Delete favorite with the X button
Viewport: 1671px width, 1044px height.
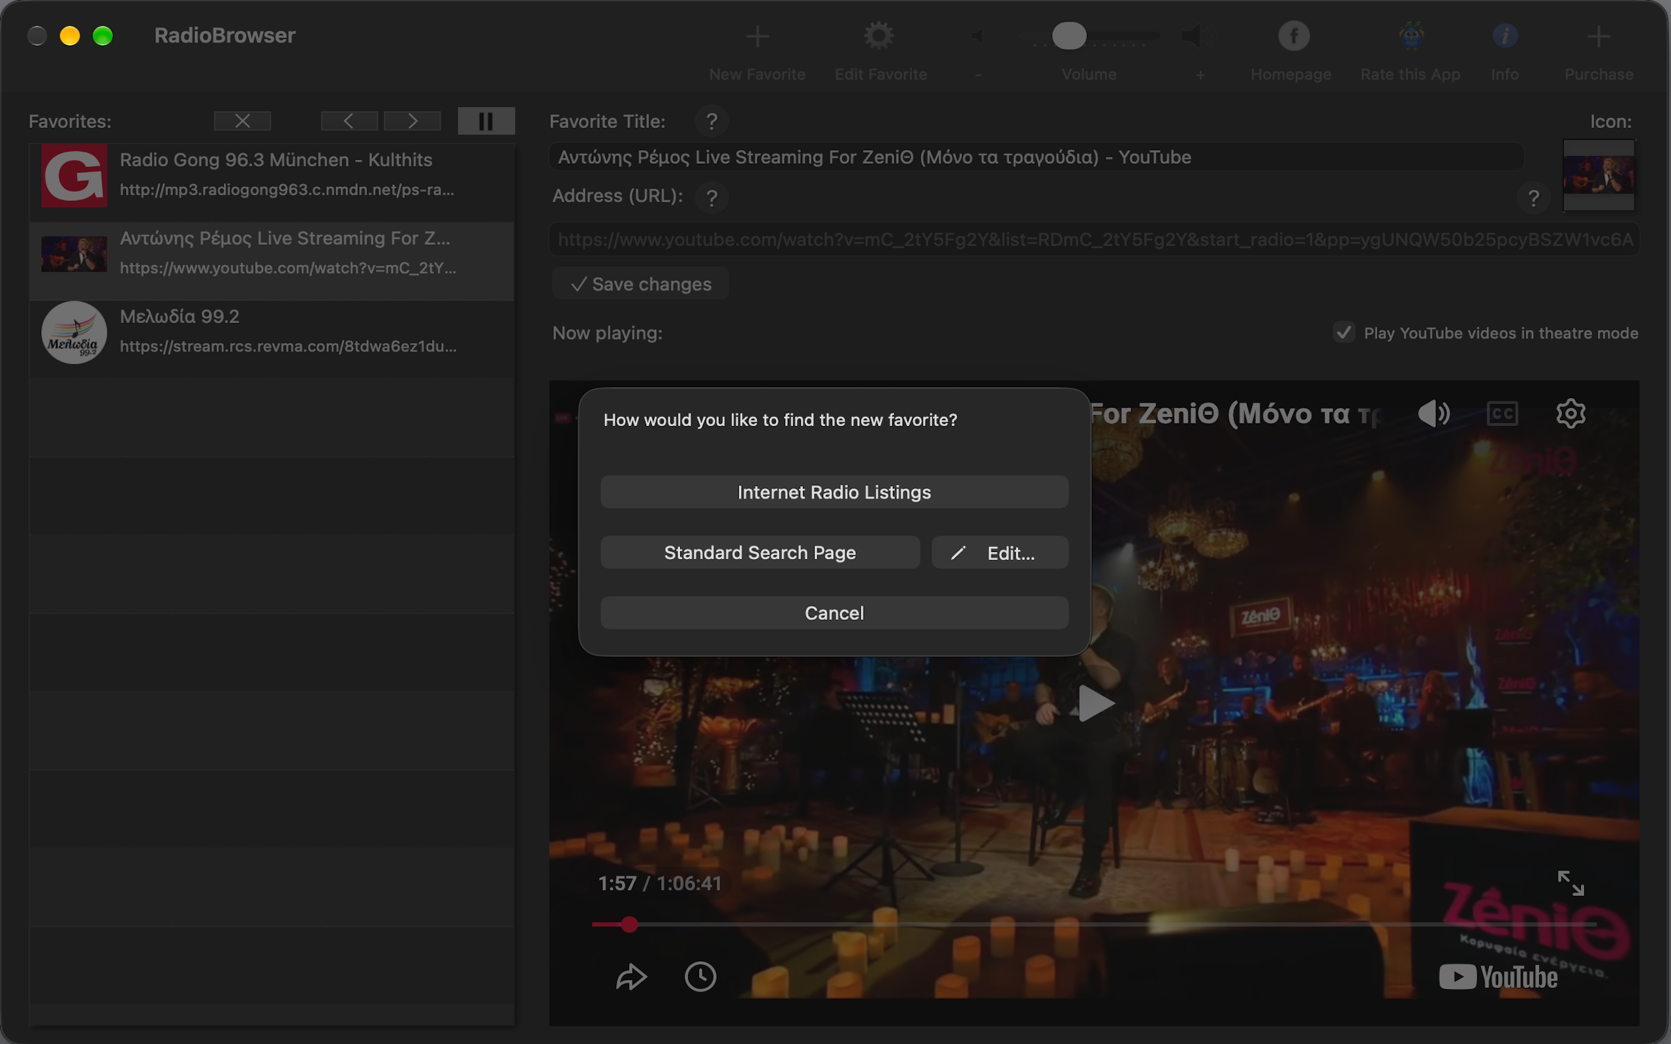[x=242, y=121]
